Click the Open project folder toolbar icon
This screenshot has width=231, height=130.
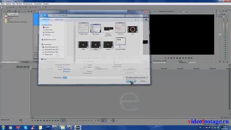[x=5, y=7]
